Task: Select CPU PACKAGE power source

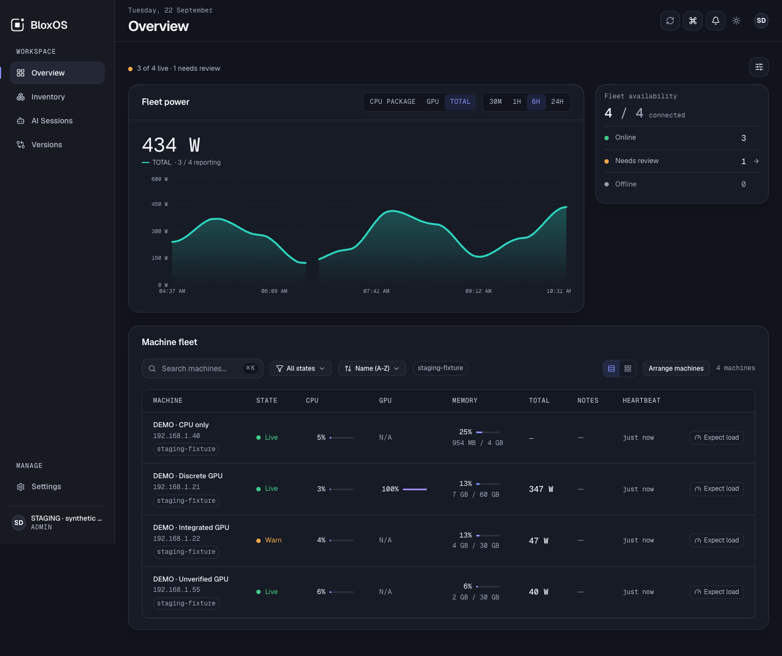Action: (x=393, y=102)
